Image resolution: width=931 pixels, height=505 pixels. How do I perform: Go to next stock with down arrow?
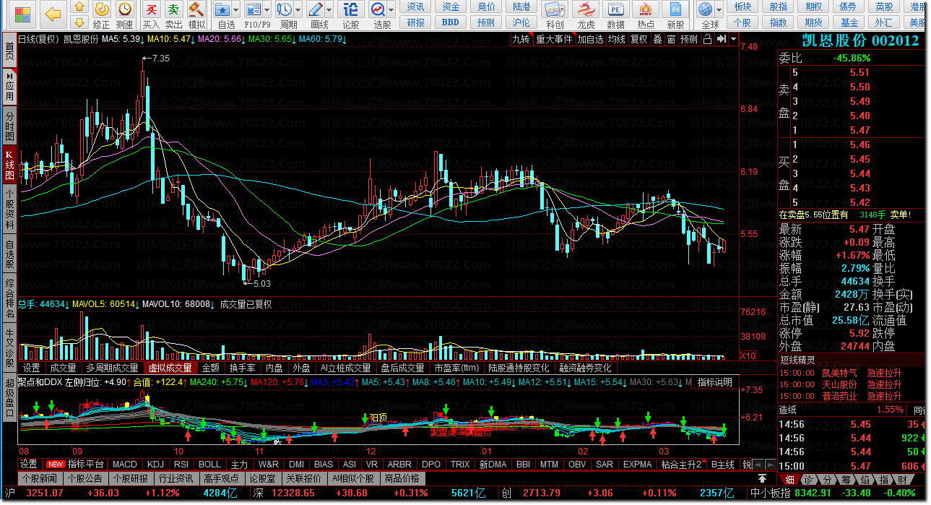point(79,23)
